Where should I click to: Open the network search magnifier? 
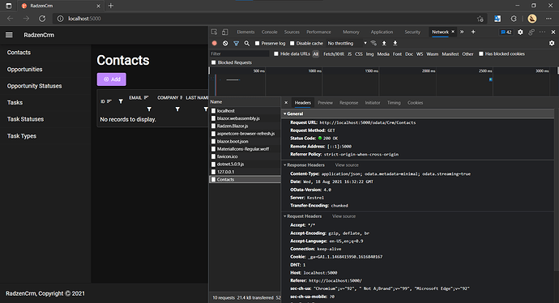[x=247, y=43]
